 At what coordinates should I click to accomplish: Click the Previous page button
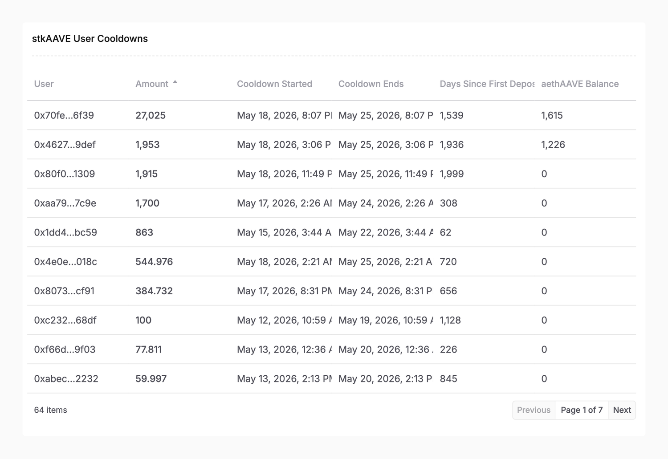(x=534, y=410)
